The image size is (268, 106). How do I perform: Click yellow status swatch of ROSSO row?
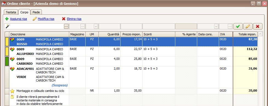[7, 42]
